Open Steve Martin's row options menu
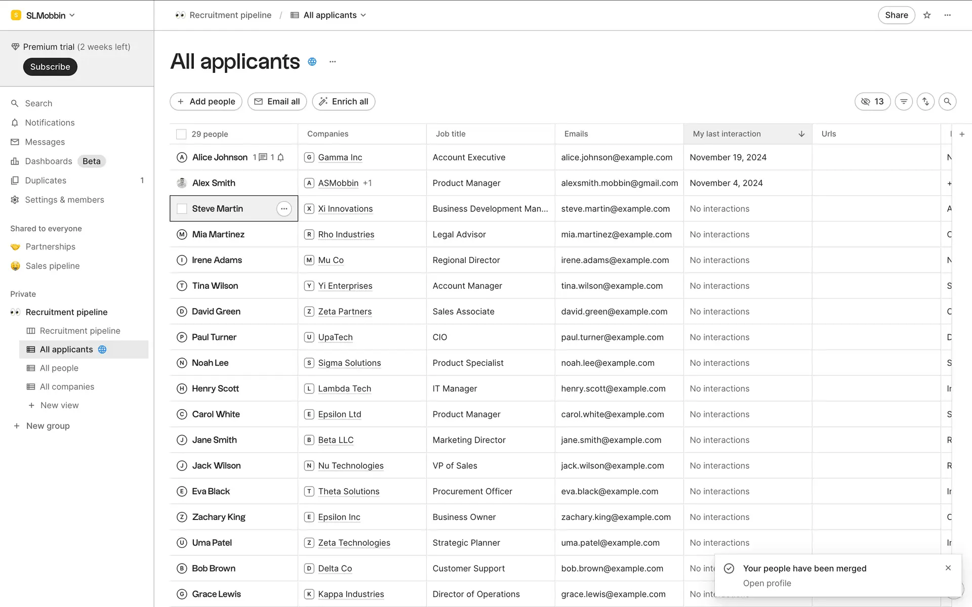The image size is (972, 607). click(284, 209)
